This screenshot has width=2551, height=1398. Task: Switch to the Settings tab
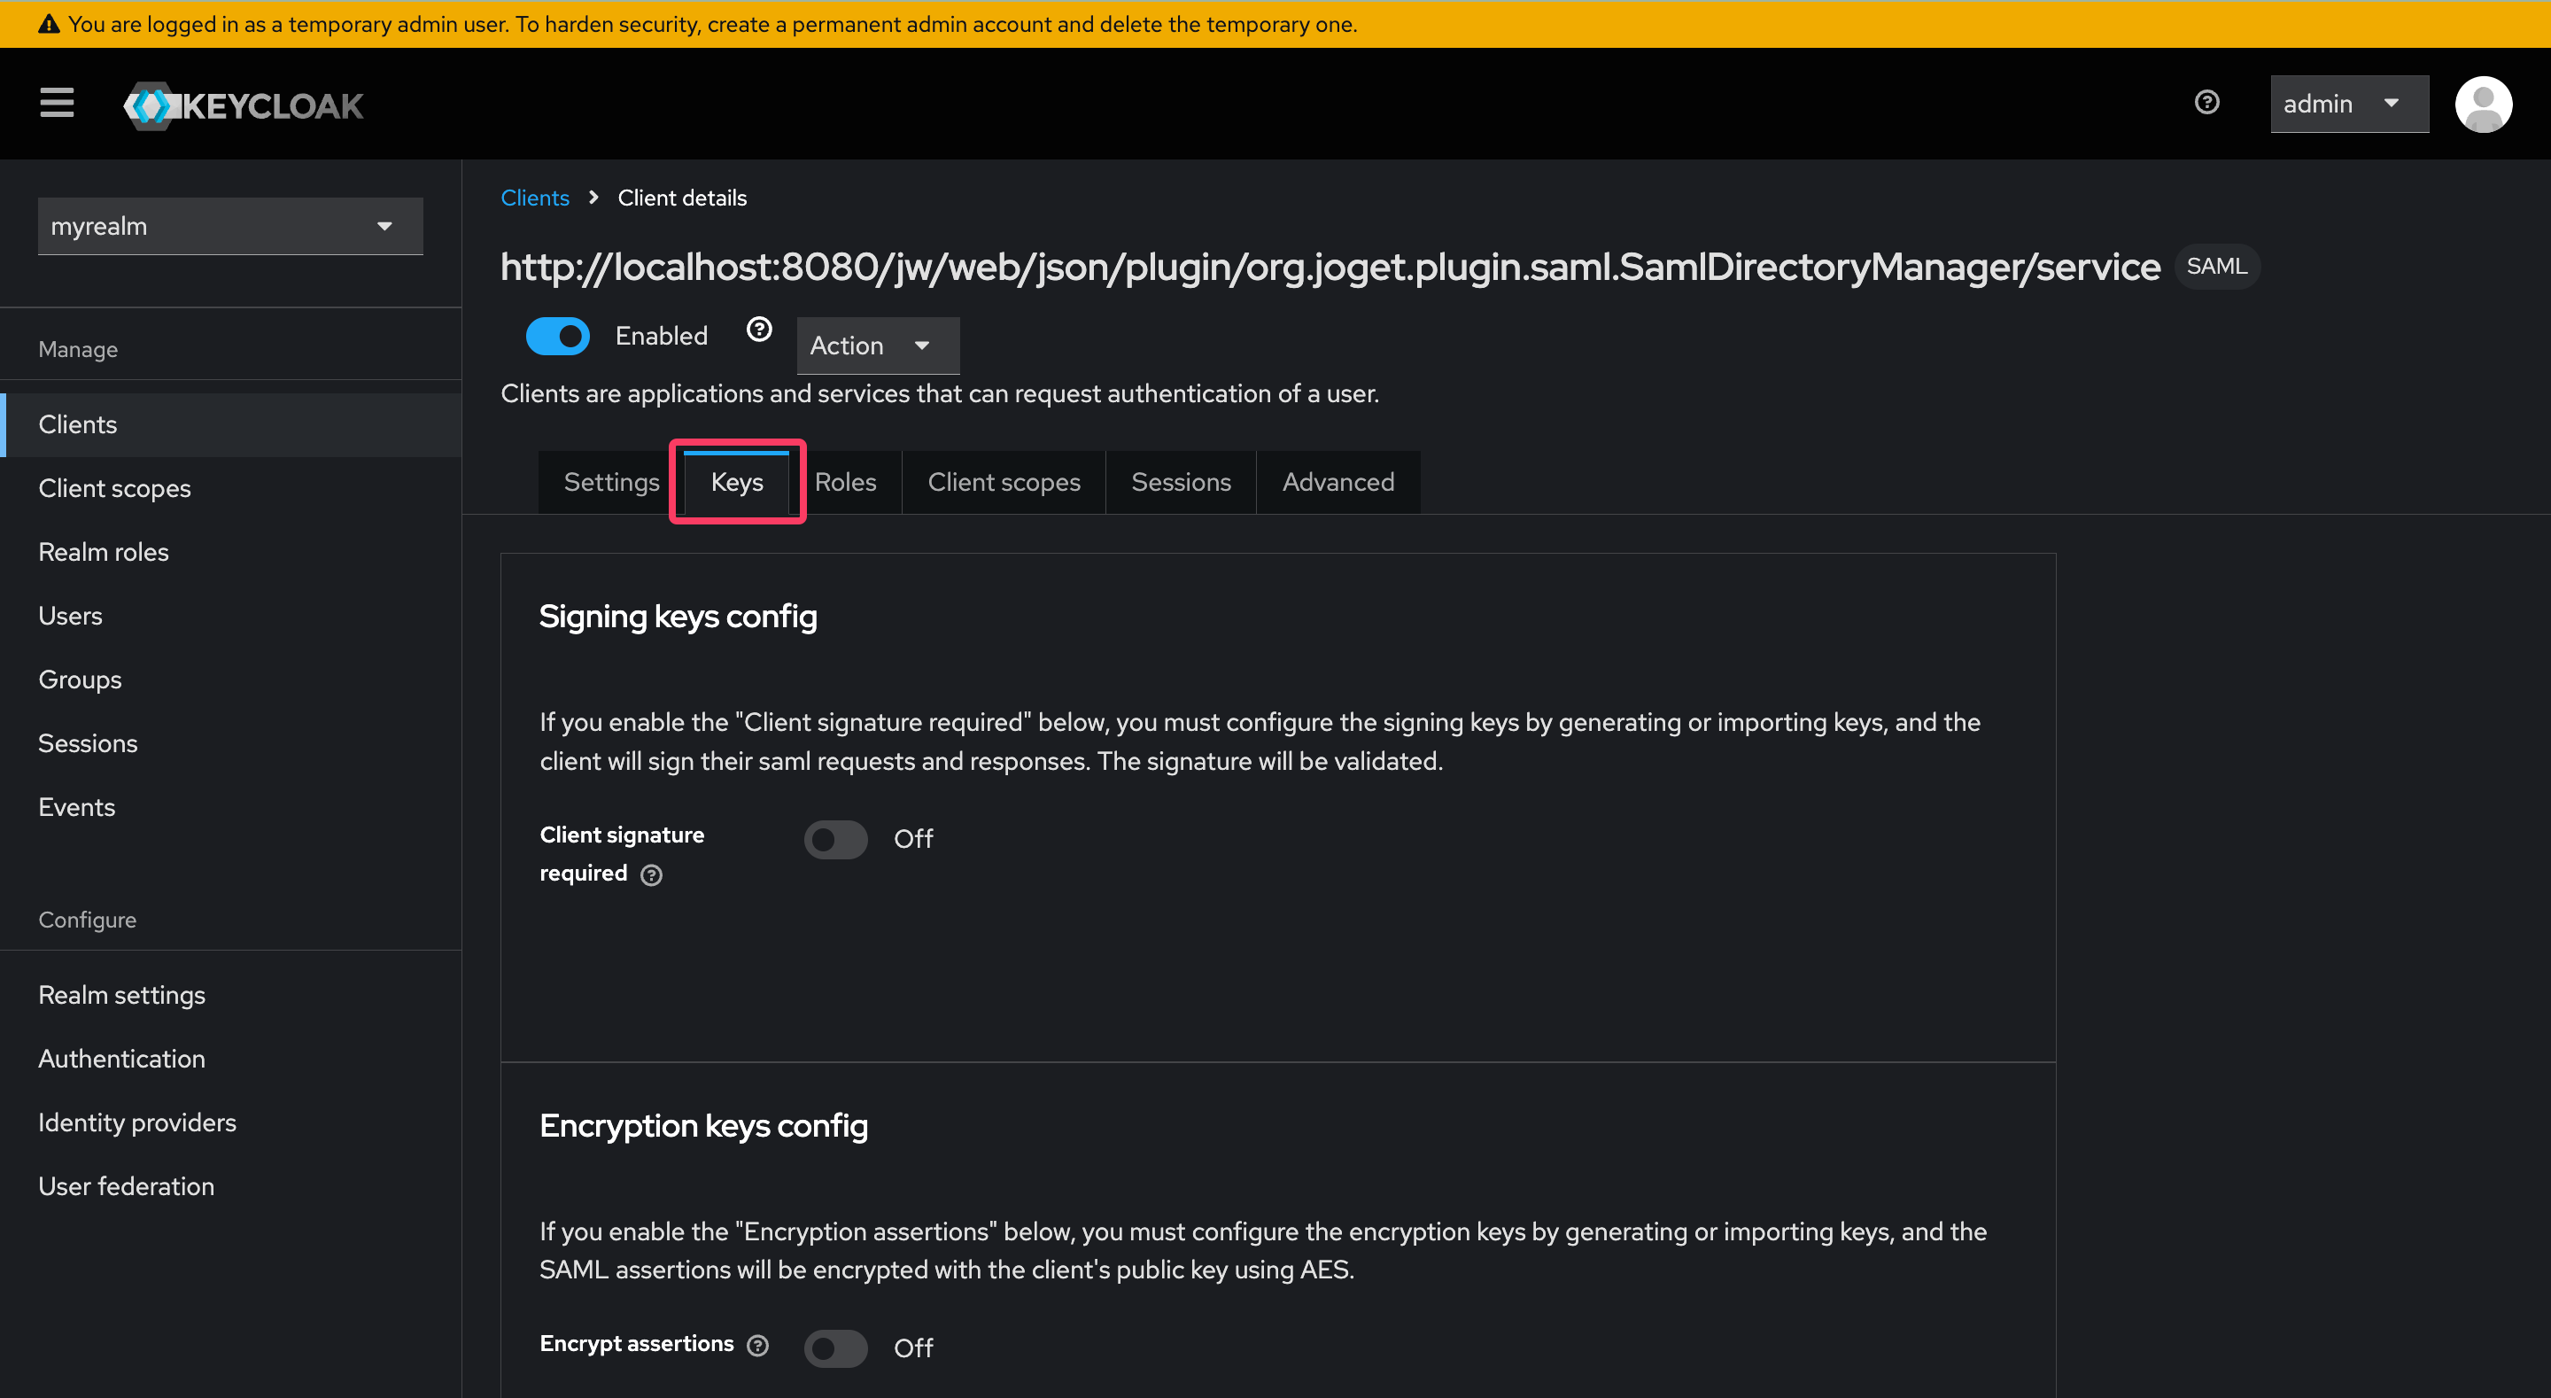[x=611, y=483]
